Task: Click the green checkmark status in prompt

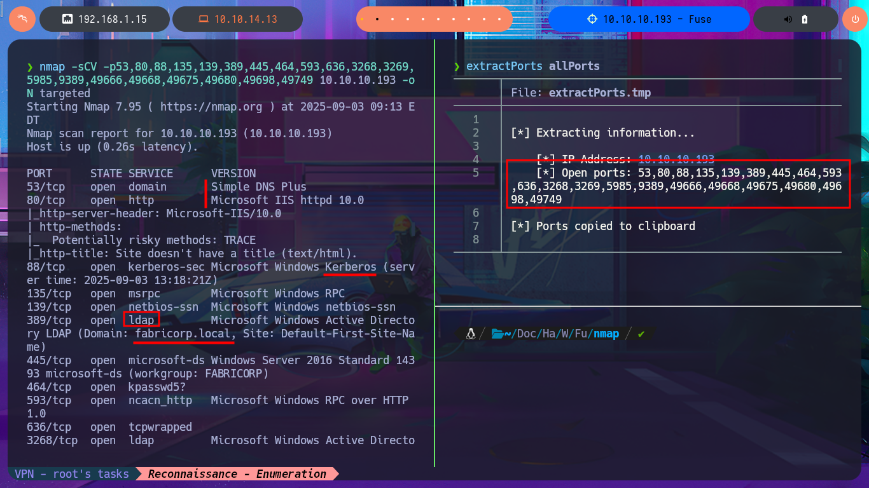Action: (641, 334)
